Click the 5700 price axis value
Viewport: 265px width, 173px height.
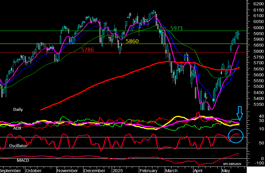point(259,63)
